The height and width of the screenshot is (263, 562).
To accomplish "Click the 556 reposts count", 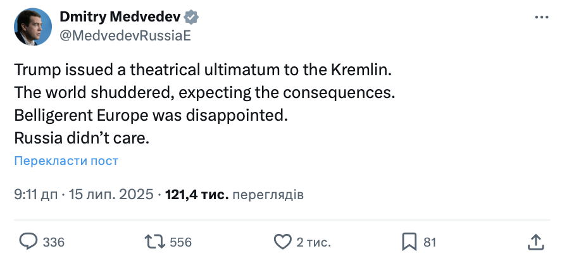I will pyautogui.click(x=180, y=242).
